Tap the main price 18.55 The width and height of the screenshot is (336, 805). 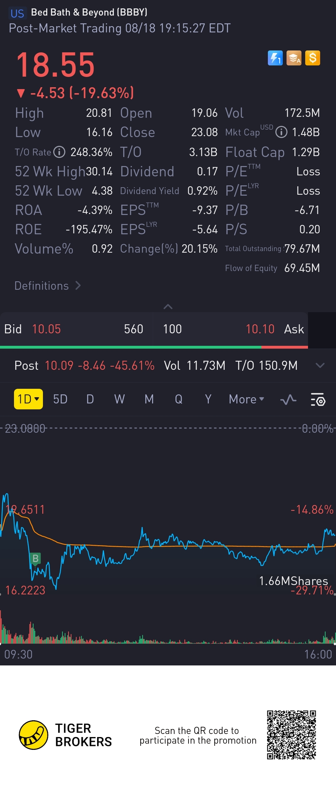55,65
